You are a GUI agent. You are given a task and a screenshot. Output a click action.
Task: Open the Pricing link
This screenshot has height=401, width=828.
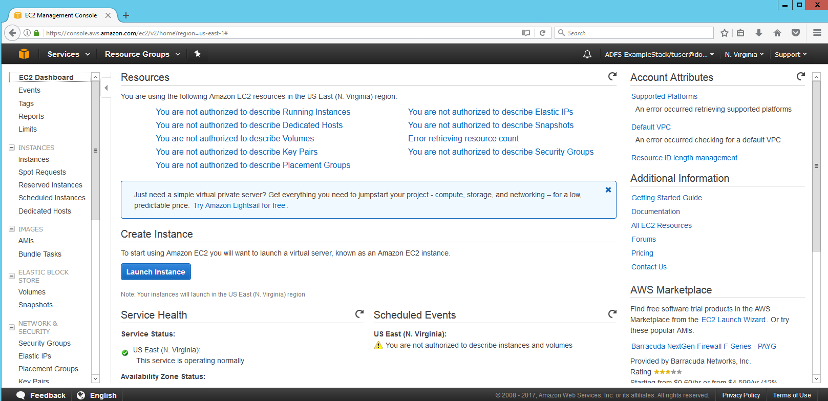(x=642, y=253)
